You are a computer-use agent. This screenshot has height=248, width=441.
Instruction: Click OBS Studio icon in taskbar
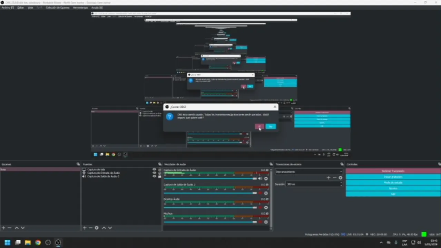pos(58,242)
